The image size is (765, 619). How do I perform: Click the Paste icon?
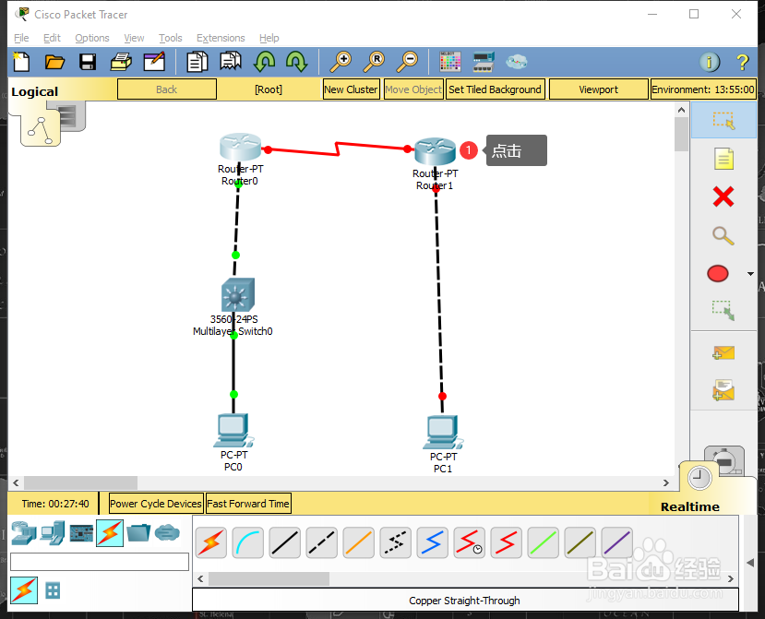click(231, 62)
